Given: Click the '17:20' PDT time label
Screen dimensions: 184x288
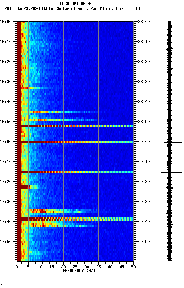Looking at the screenshot, I should pyautogui.click(x=6, y=182).
